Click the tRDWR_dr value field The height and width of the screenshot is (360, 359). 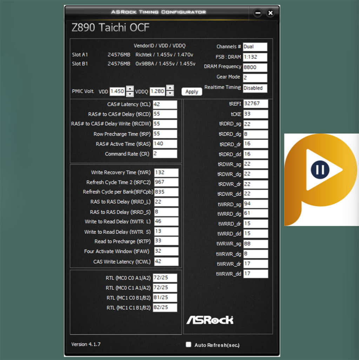(x=255, y=184)
